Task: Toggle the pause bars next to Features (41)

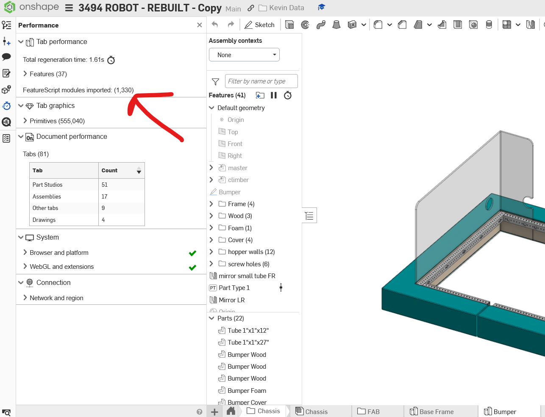Action: [x=274, y=95]
